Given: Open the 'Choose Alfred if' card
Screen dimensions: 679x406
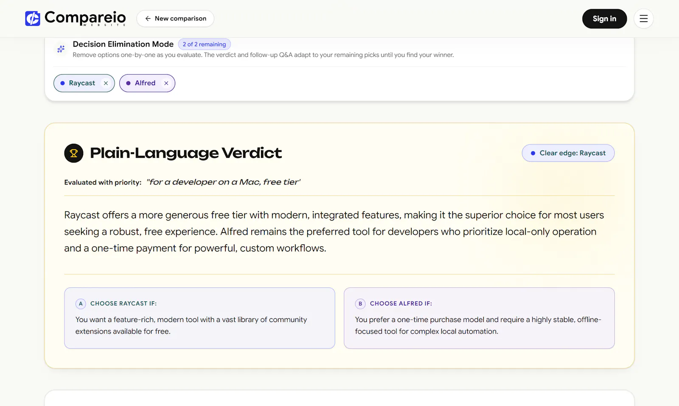Looking at the screenshot, I should pyautogui.click(x=479, y=318).
